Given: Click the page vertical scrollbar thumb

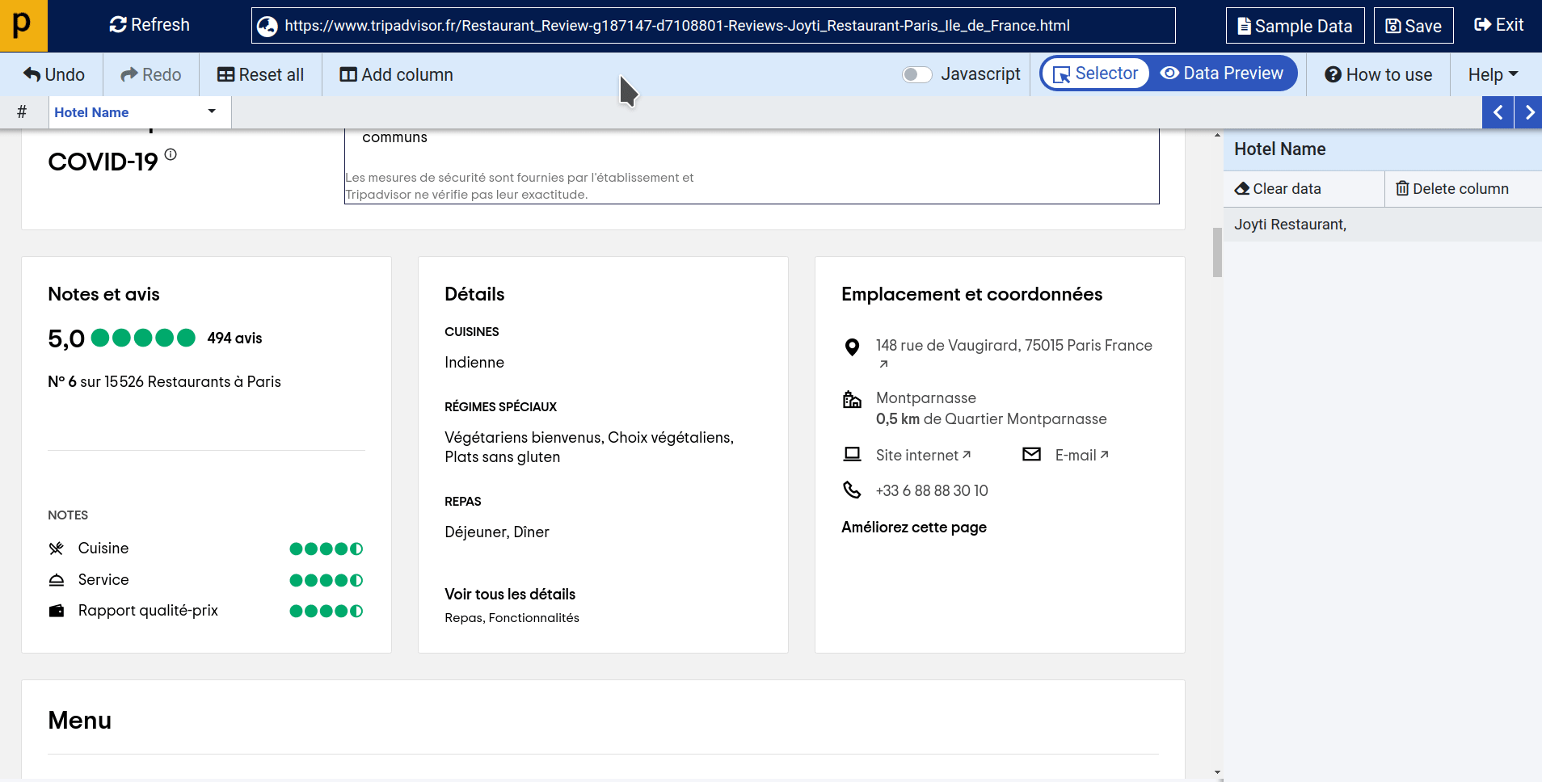Looking at the screenshot, I should point(1217,252).
